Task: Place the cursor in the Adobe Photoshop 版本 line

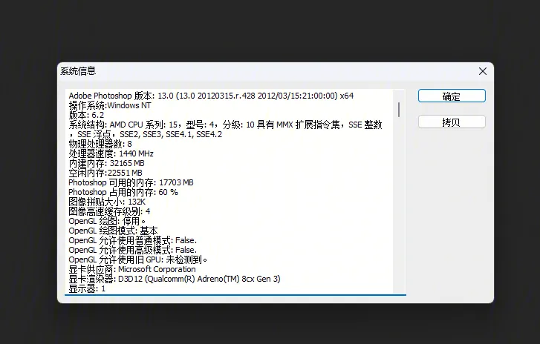Action: 211,96
